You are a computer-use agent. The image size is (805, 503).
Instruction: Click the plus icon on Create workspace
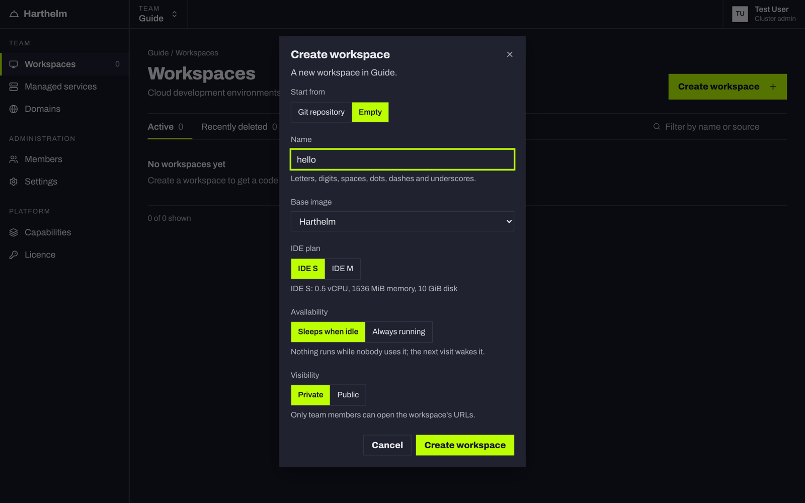coord(773,87)
